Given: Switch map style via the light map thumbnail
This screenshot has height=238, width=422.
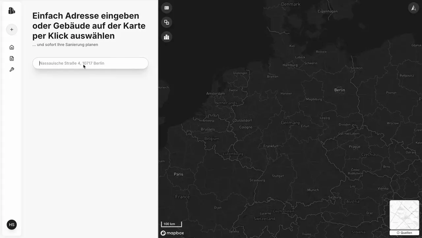Looking at the screenshot, I should (x=404, y=215).
